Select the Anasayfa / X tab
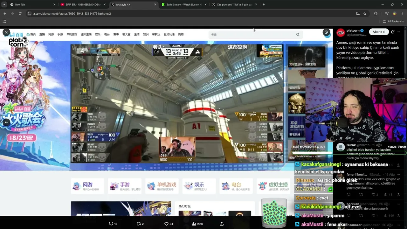The width and height of the screenshot is (407, 229). pos(133,4)
